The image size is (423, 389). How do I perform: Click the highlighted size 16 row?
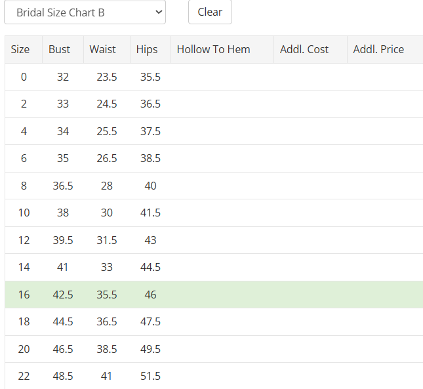tap(214, 295)
